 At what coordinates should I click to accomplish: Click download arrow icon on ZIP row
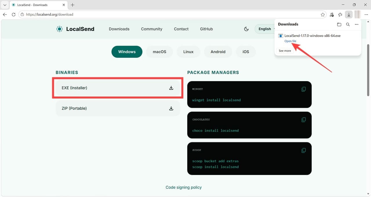(x=171, y=108)
